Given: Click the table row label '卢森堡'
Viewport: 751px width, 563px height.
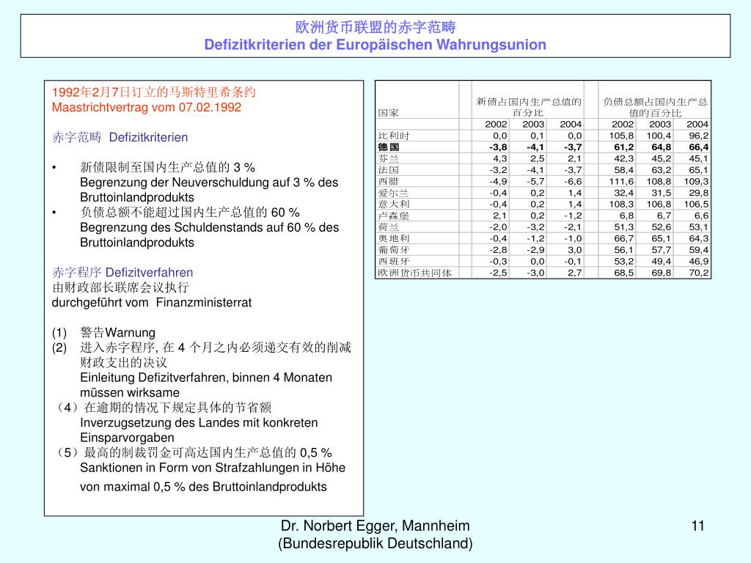Looking at the screenshot, I should click(x=394, y=216).
